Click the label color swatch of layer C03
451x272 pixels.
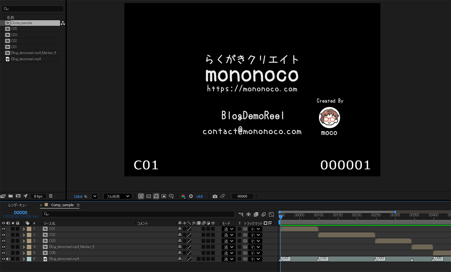tap(29, 241)
